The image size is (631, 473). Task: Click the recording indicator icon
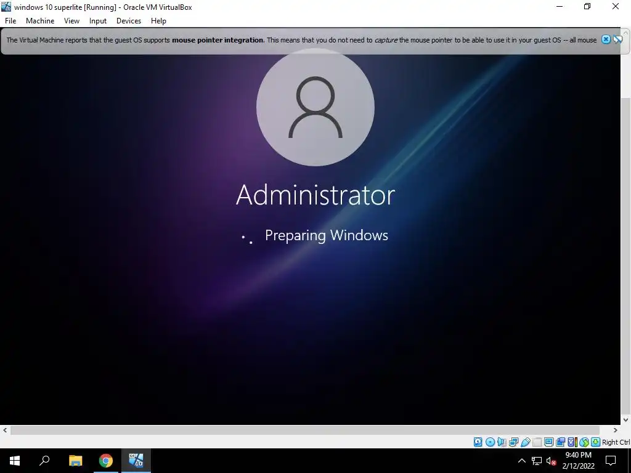(x=560, y=442)
